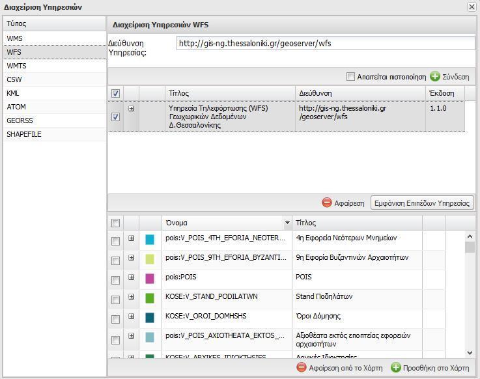Expand the pois:V_POIS_AXIOTHEATA_EKTOS layer row
This screenshot has height=379, width=480.
(x=132, y=336)
